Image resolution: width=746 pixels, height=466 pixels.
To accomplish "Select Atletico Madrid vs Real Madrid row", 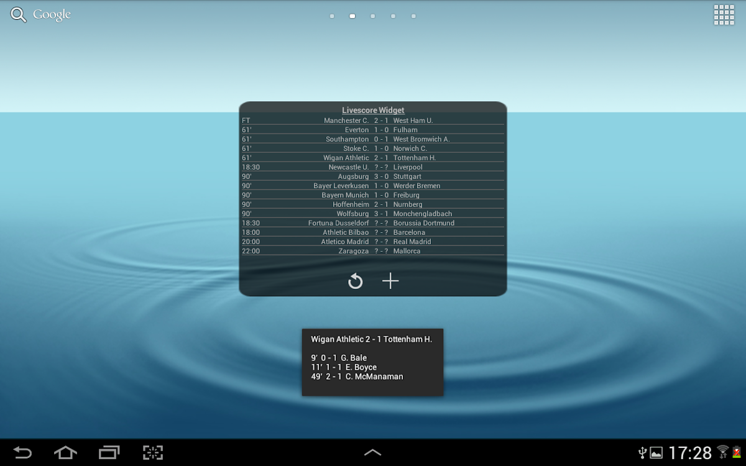I will (x=373, y=242).
